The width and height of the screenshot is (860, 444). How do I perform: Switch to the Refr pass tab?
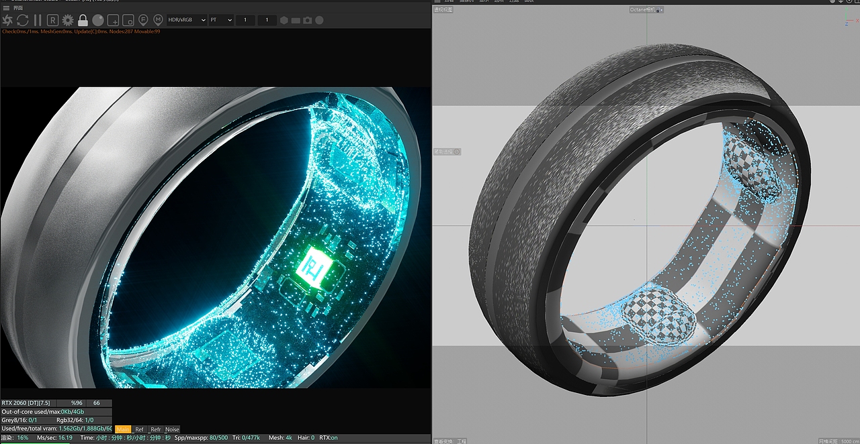click(x=156, y=429)
